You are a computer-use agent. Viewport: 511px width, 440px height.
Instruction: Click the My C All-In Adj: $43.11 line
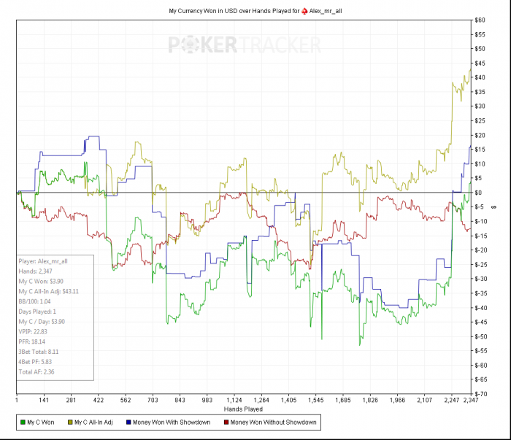point(49,291)
